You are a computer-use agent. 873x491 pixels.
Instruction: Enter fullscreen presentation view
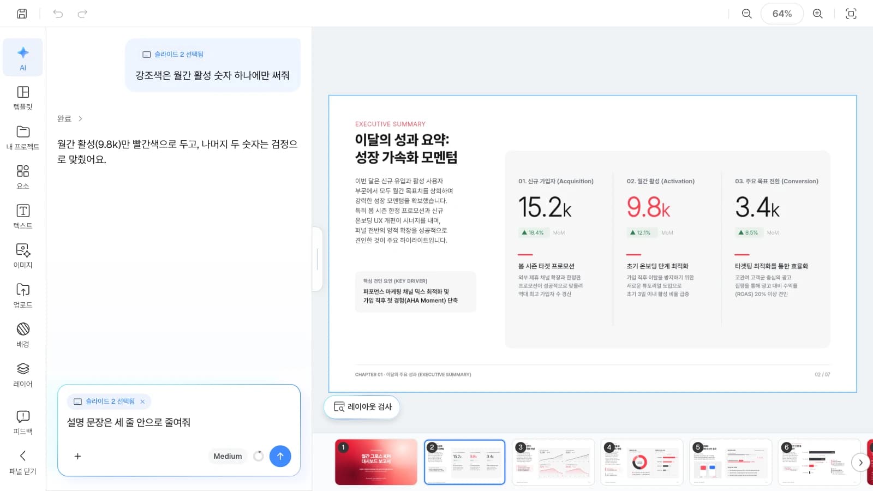pos(851,14)
